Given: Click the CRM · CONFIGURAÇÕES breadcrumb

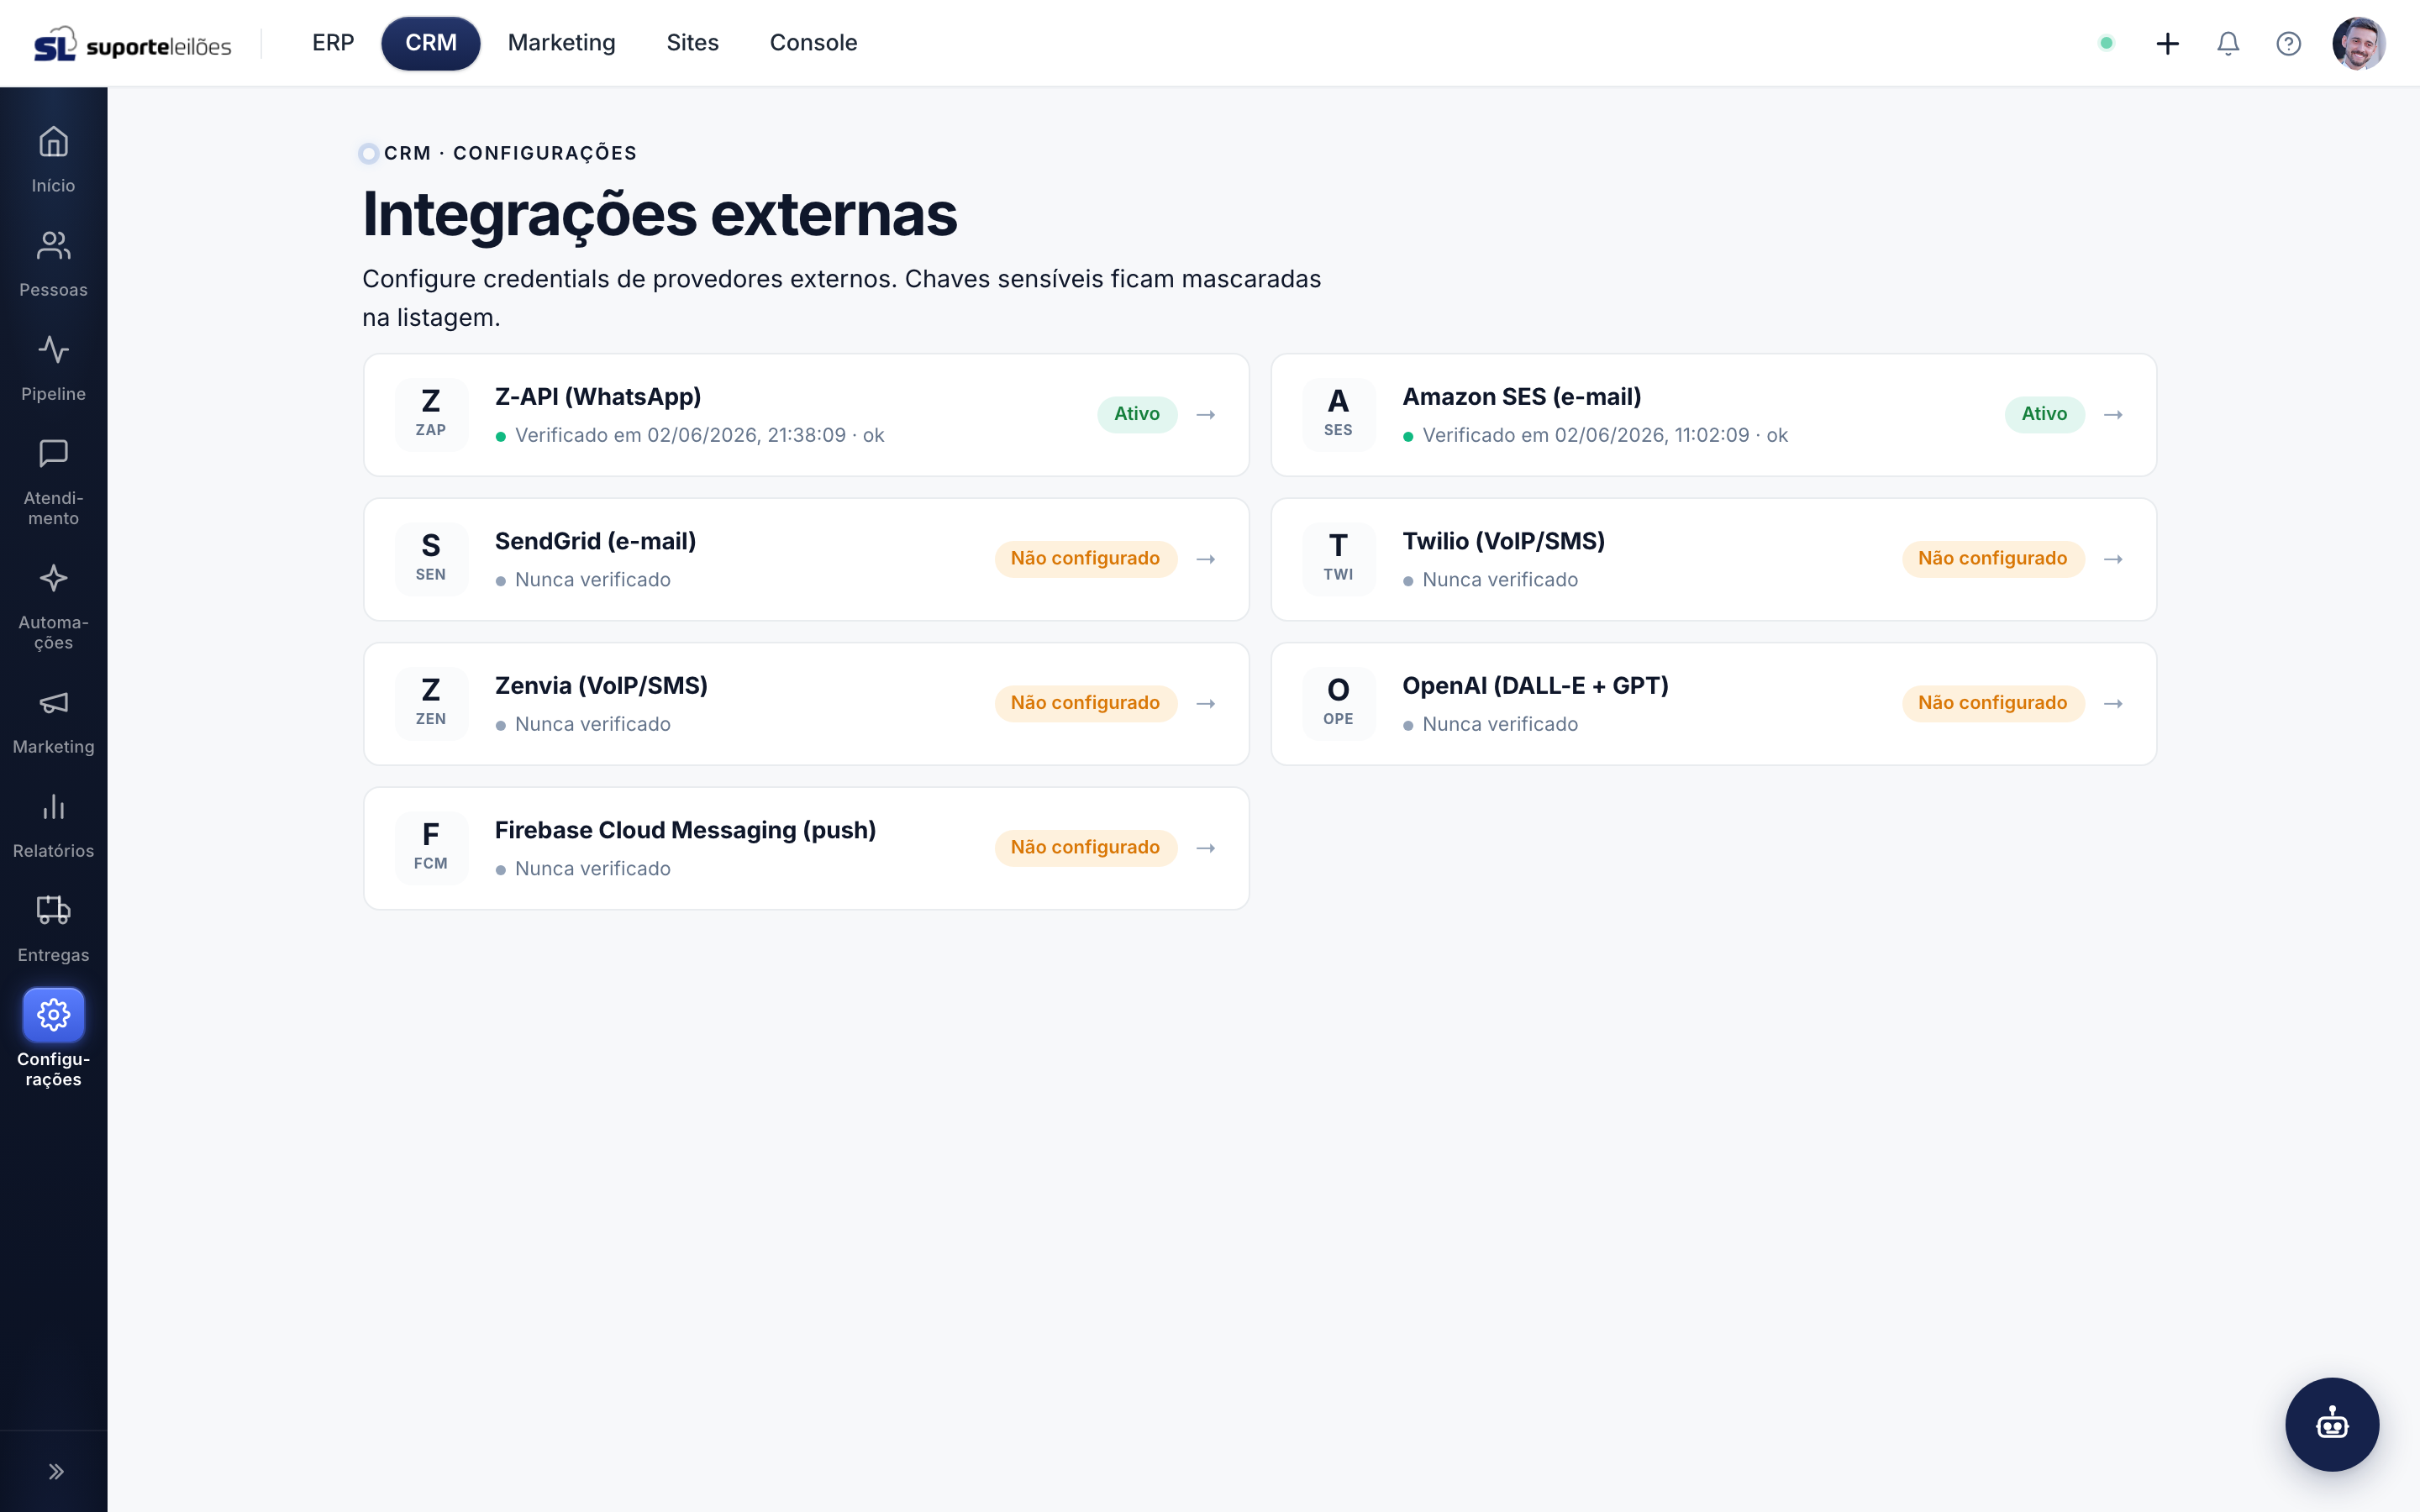Looking at the screenshot, I should pos(510,153).
